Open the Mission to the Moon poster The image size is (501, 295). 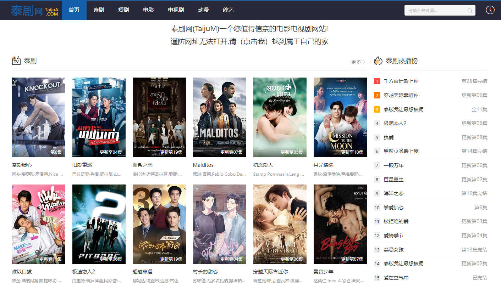(x=340, y=117)
